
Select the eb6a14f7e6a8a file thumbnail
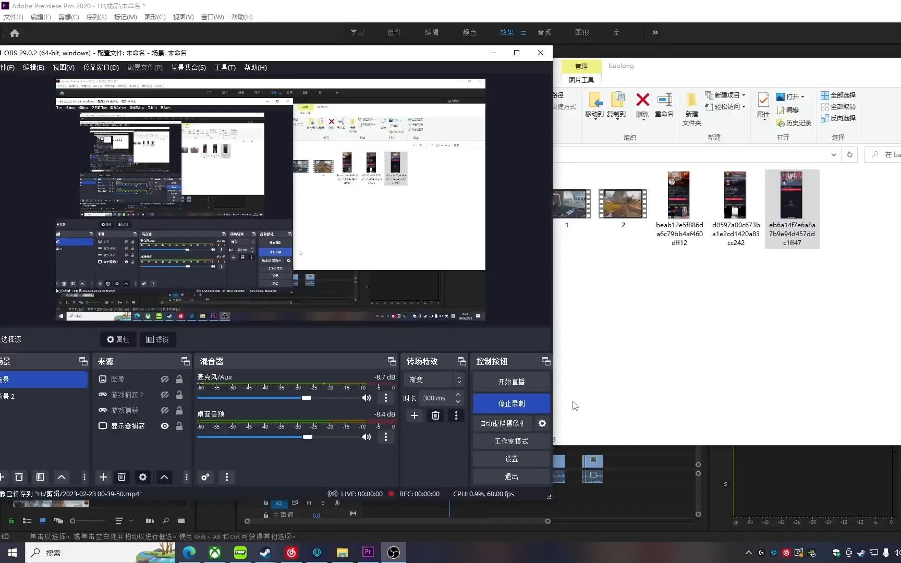pyautogui.click(x=792, y=209)
